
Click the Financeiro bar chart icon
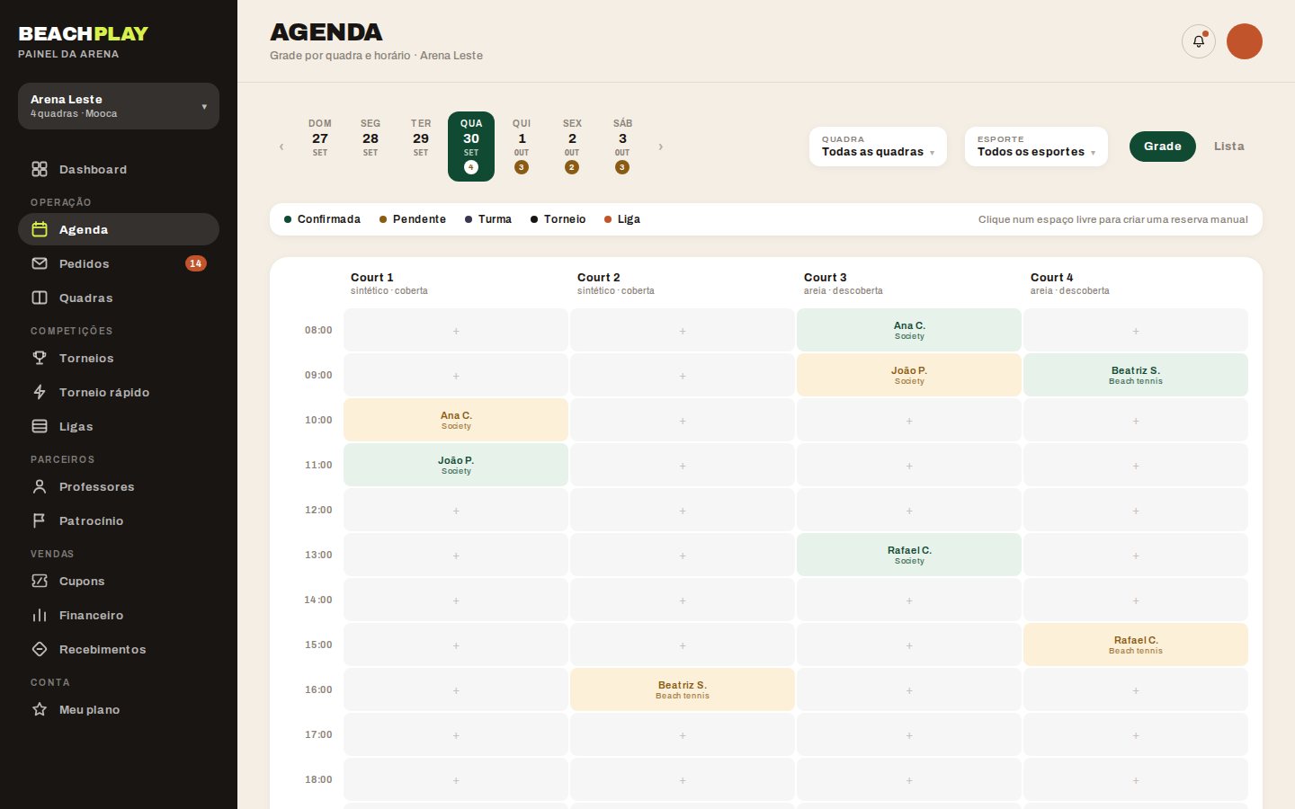(x=40, y=615)
